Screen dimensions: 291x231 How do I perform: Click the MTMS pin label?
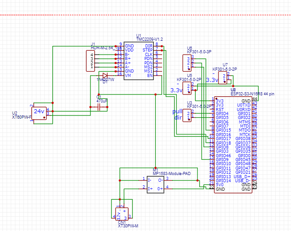click(244, 122)
